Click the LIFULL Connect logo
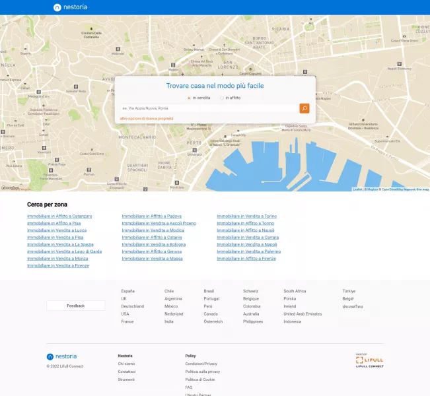This screenshot has height=396, width=430. (370, 361)
